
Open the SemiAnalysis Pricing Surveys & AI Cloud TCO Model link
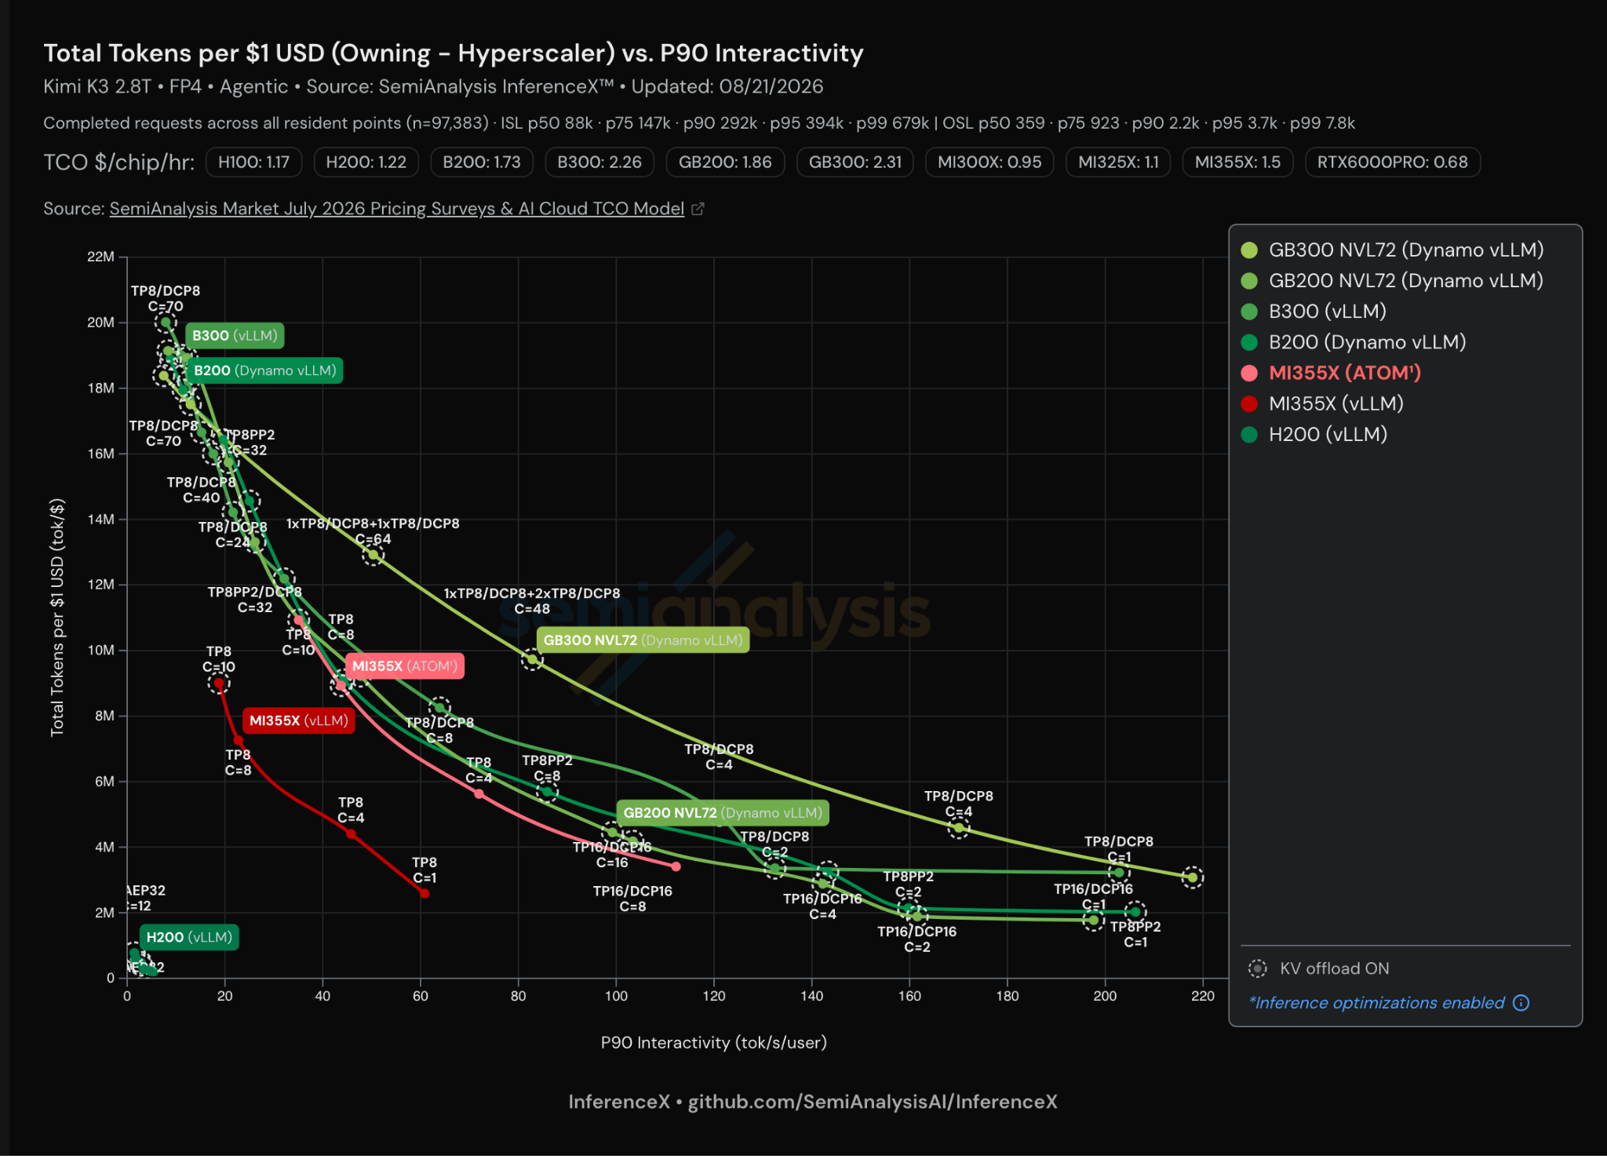397,209
